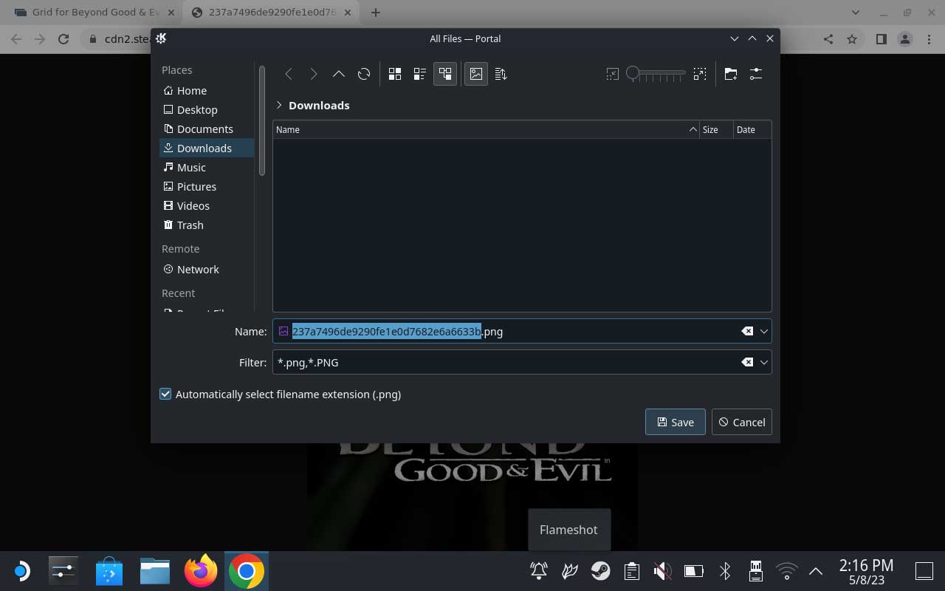Screen dimensions: 945x591
Task: Open Desktop in Places panel
Action: click(207, 109)
